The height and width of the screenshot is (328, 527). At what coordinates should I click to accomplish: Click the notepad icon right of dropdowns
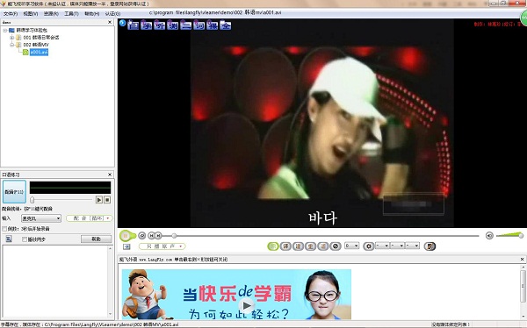pos(430,246)
